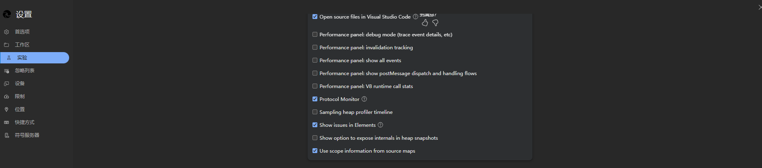Viewport: 762px width, 168px height.
Task: Click the keyboard icon for 快捷方式
Action: [x=6, y=122]
